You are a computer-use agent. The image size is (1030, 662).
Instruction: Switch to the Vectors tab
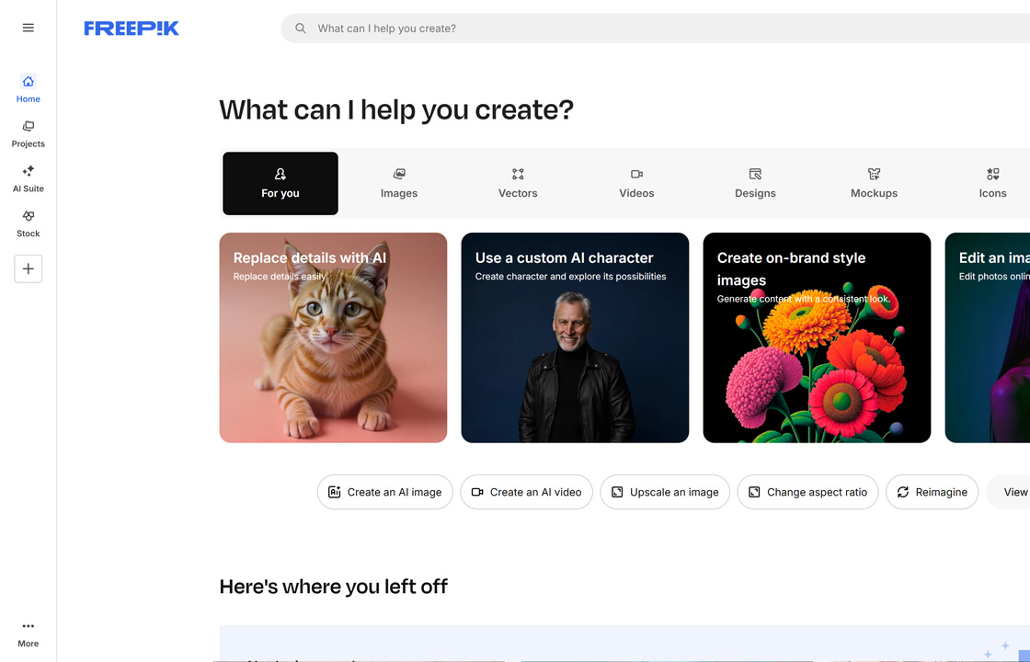tap(518, 183)
